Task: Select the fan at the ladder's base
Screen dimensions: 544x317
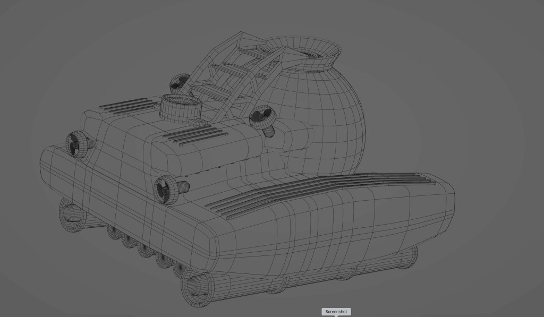Action: click(x=180, y=83)
